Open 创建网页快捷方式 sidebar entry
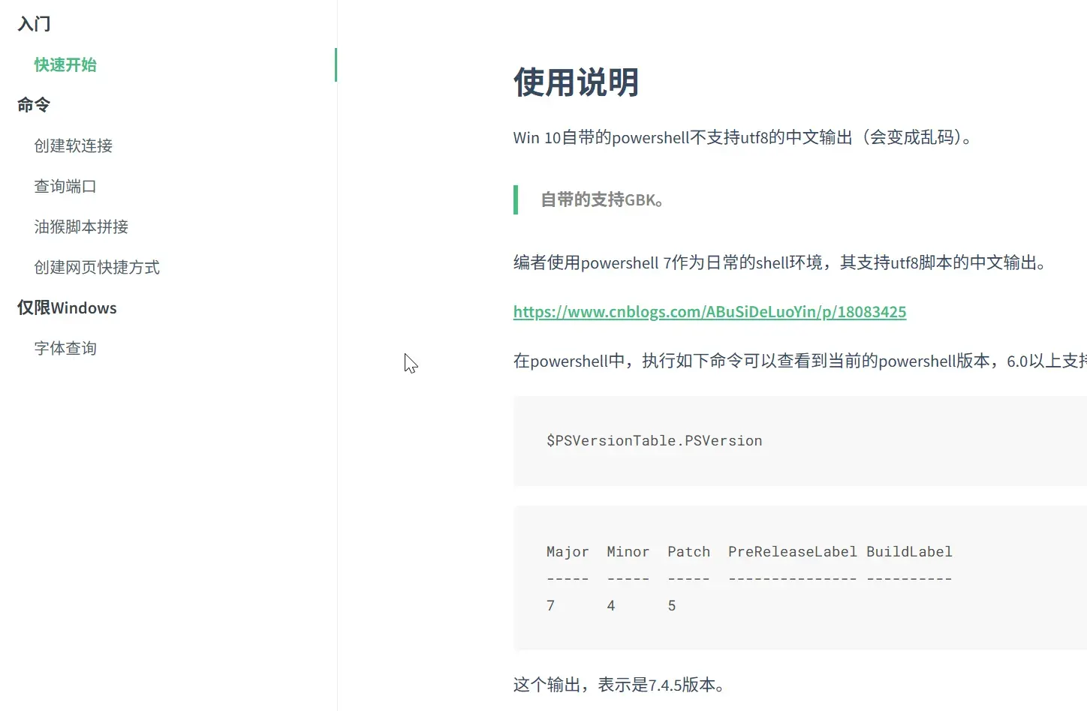The width and height of the screenshot is (1087, 711). point(97,267)
